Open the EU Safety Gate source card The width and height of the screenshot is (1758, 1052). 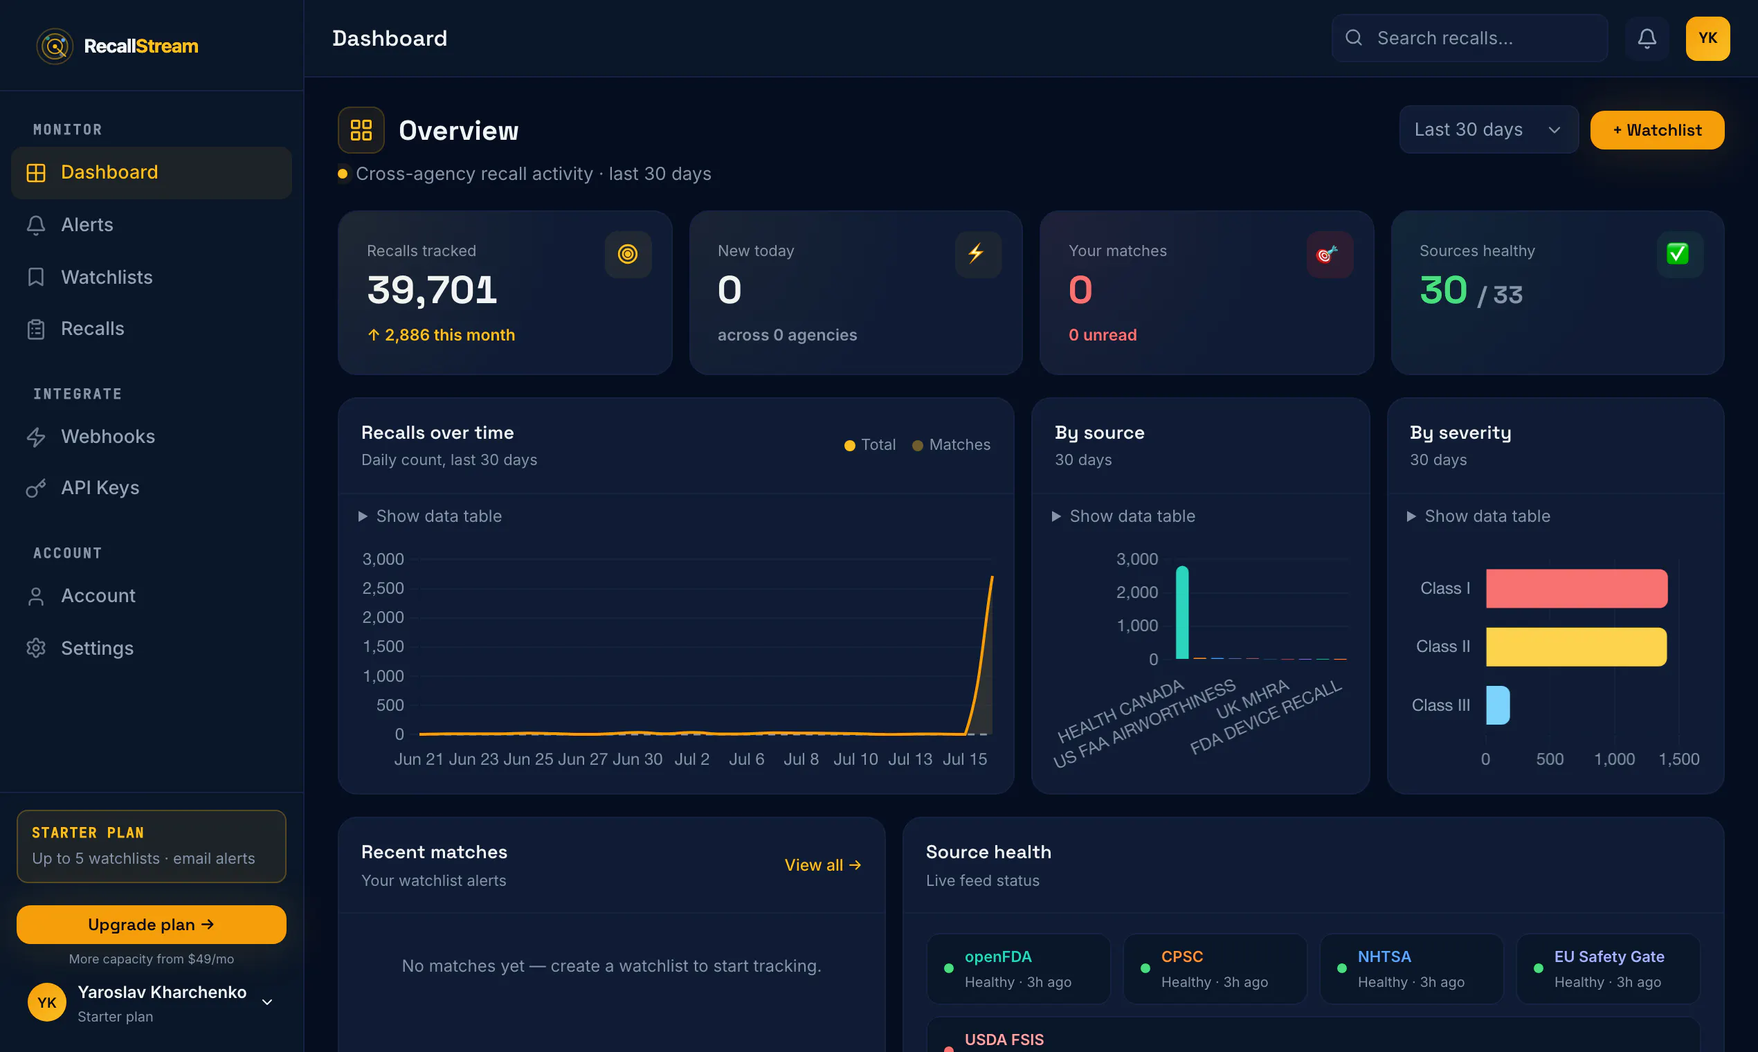point(1608,968)
